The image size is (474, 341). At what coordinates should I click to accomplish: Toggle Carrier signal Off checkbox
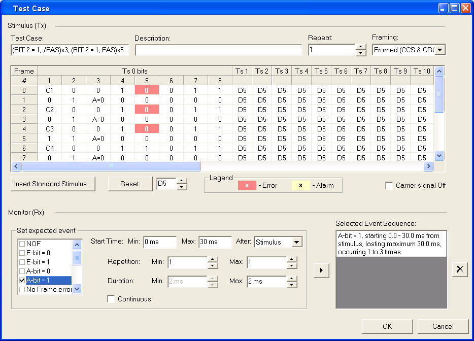389,185
